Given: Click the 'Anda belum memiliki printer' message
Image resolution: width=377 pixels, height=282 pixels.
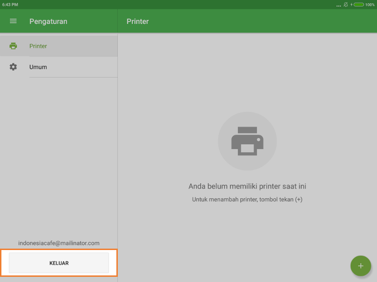Looking at the screenshot, I should 247,186.
